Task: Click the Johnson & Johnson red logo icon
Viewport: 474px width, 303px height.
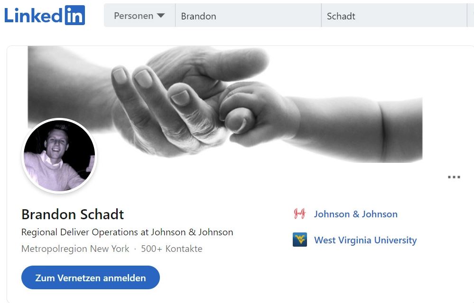Action: pyautogui.click(x=299, y=214)
